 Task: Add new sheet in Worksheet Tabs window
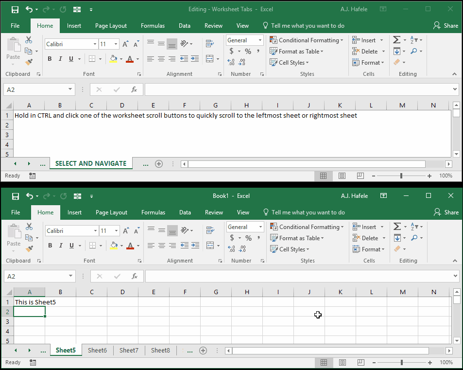[x=159, y=164]
